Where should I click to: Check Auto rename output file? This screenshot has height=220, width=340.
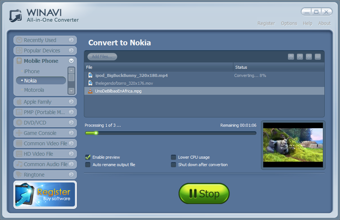coord(87,165)
